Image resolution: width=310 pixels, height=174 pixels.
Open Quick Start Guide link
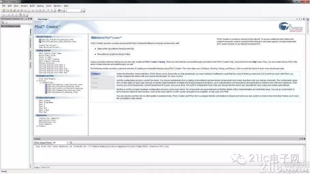pos(47,55)
